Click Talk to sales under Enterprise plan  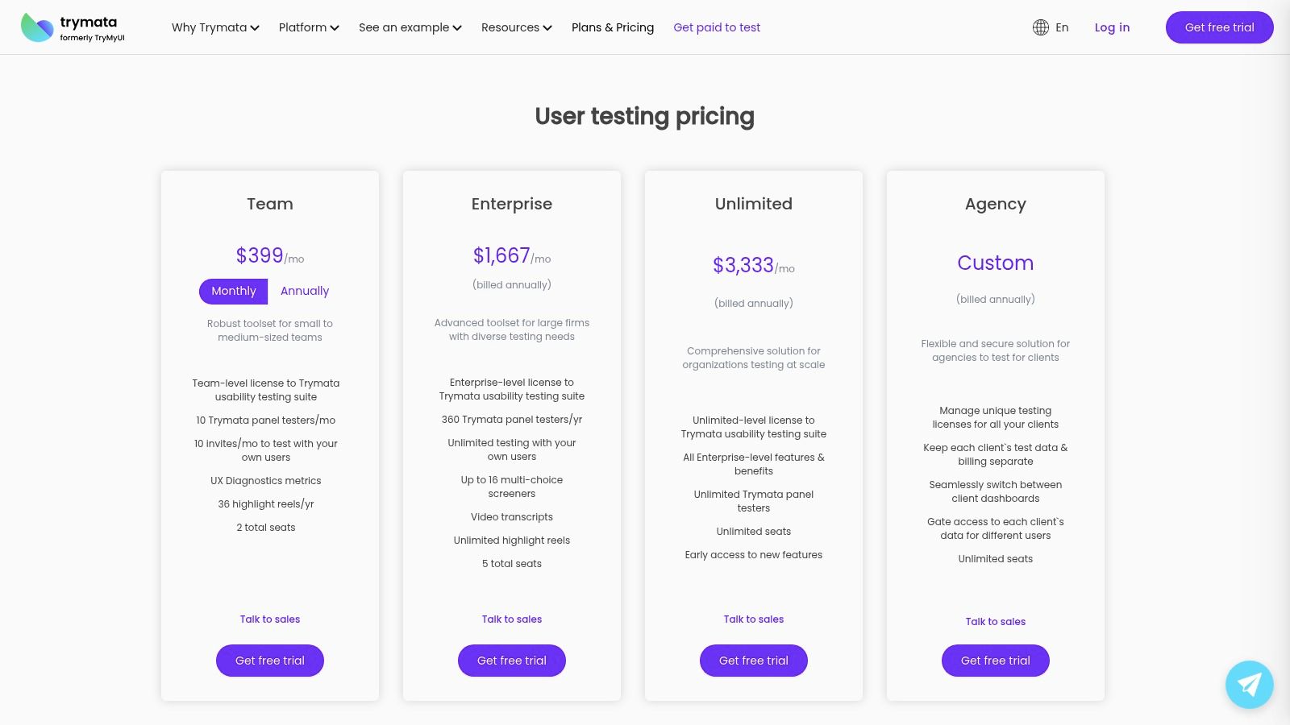(x=511, y=619)
